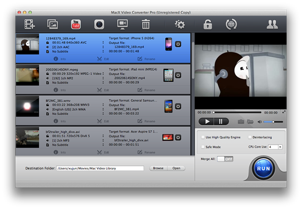Check the Deinterlacing option
302x209 pixels.
pyautogui.click(x=250, y=137)
